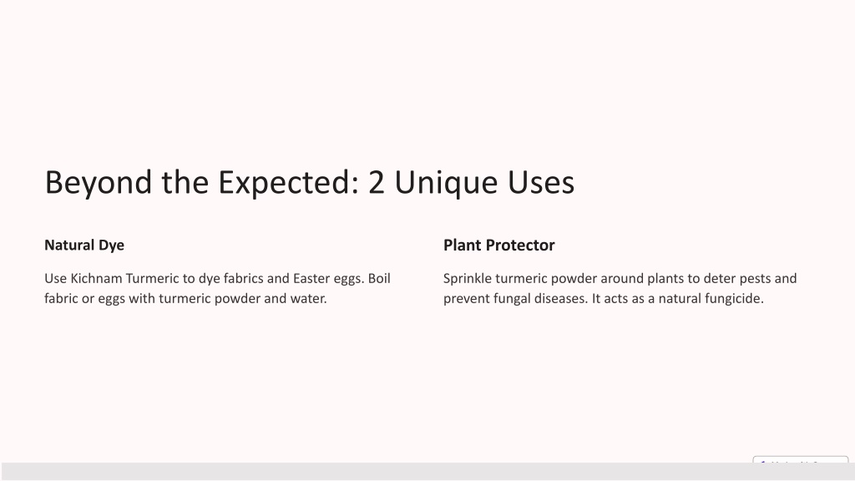Click the partially hidden badge at bottom right
The width and height of the screenshot is (855, 481).
pos(800,460)
